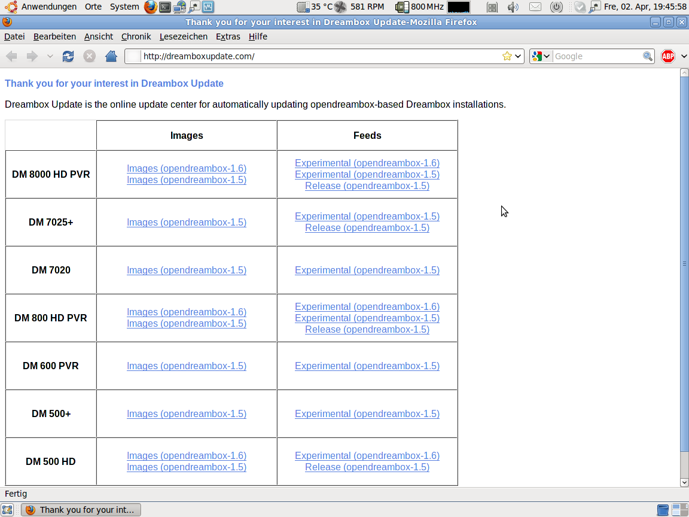Open the Extras menu
The image size is (689, 517).
(228, 37)
